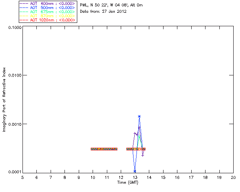The width and height of the screenshot is (240, 192).
Task: Click the x-axis tick label 20
Action: 233,177
